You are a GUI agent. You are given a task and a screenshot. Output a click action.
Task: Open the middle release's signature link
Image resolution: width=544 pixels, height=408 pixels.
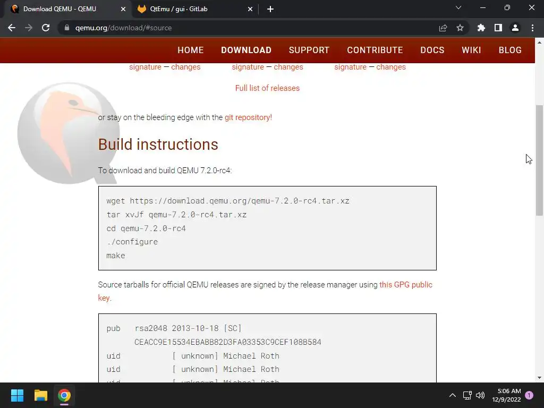point(248,67)
